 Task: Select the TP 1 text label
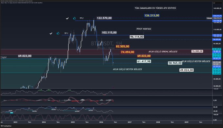coord(66,33)
